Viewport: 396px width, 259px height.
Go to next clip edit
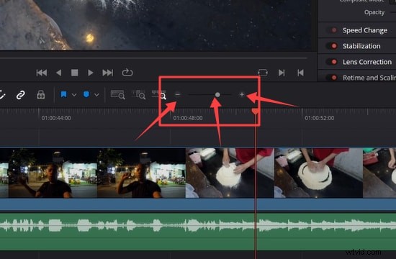click(282, 73)
